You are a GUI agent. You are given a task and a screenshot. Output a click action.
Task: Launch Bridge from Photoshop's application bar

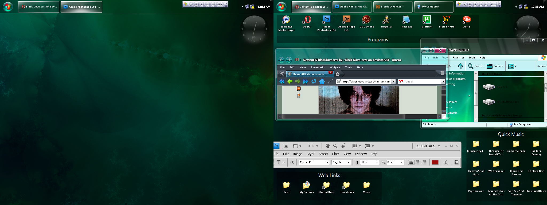[x=286, y=146]
